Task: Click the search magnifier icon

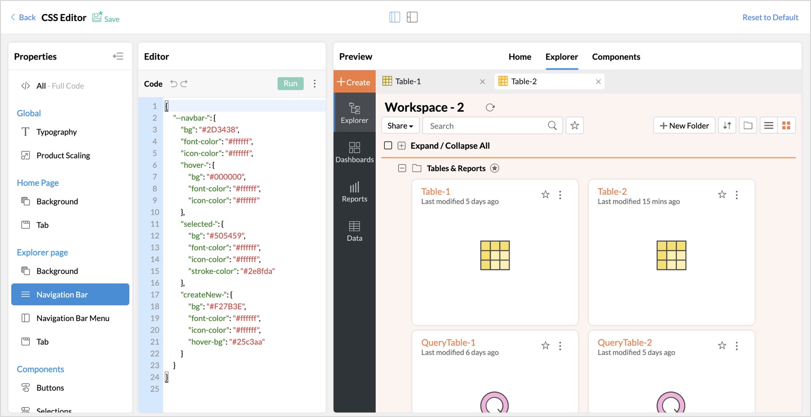Action: 552,126
